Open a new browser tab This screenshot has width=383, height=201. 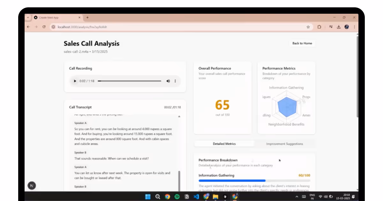(x=87, y=18)
